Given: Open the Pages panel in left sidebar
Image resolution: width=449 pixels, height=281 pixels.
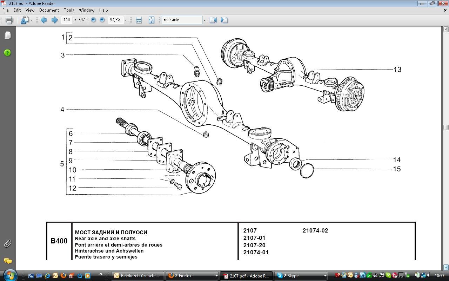Looking at the screenshot, I should 7,35.
